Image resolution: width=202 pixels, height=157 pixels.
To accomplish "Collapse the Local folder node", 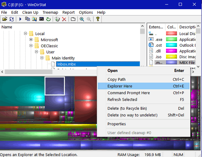I will tap(25, 34).
